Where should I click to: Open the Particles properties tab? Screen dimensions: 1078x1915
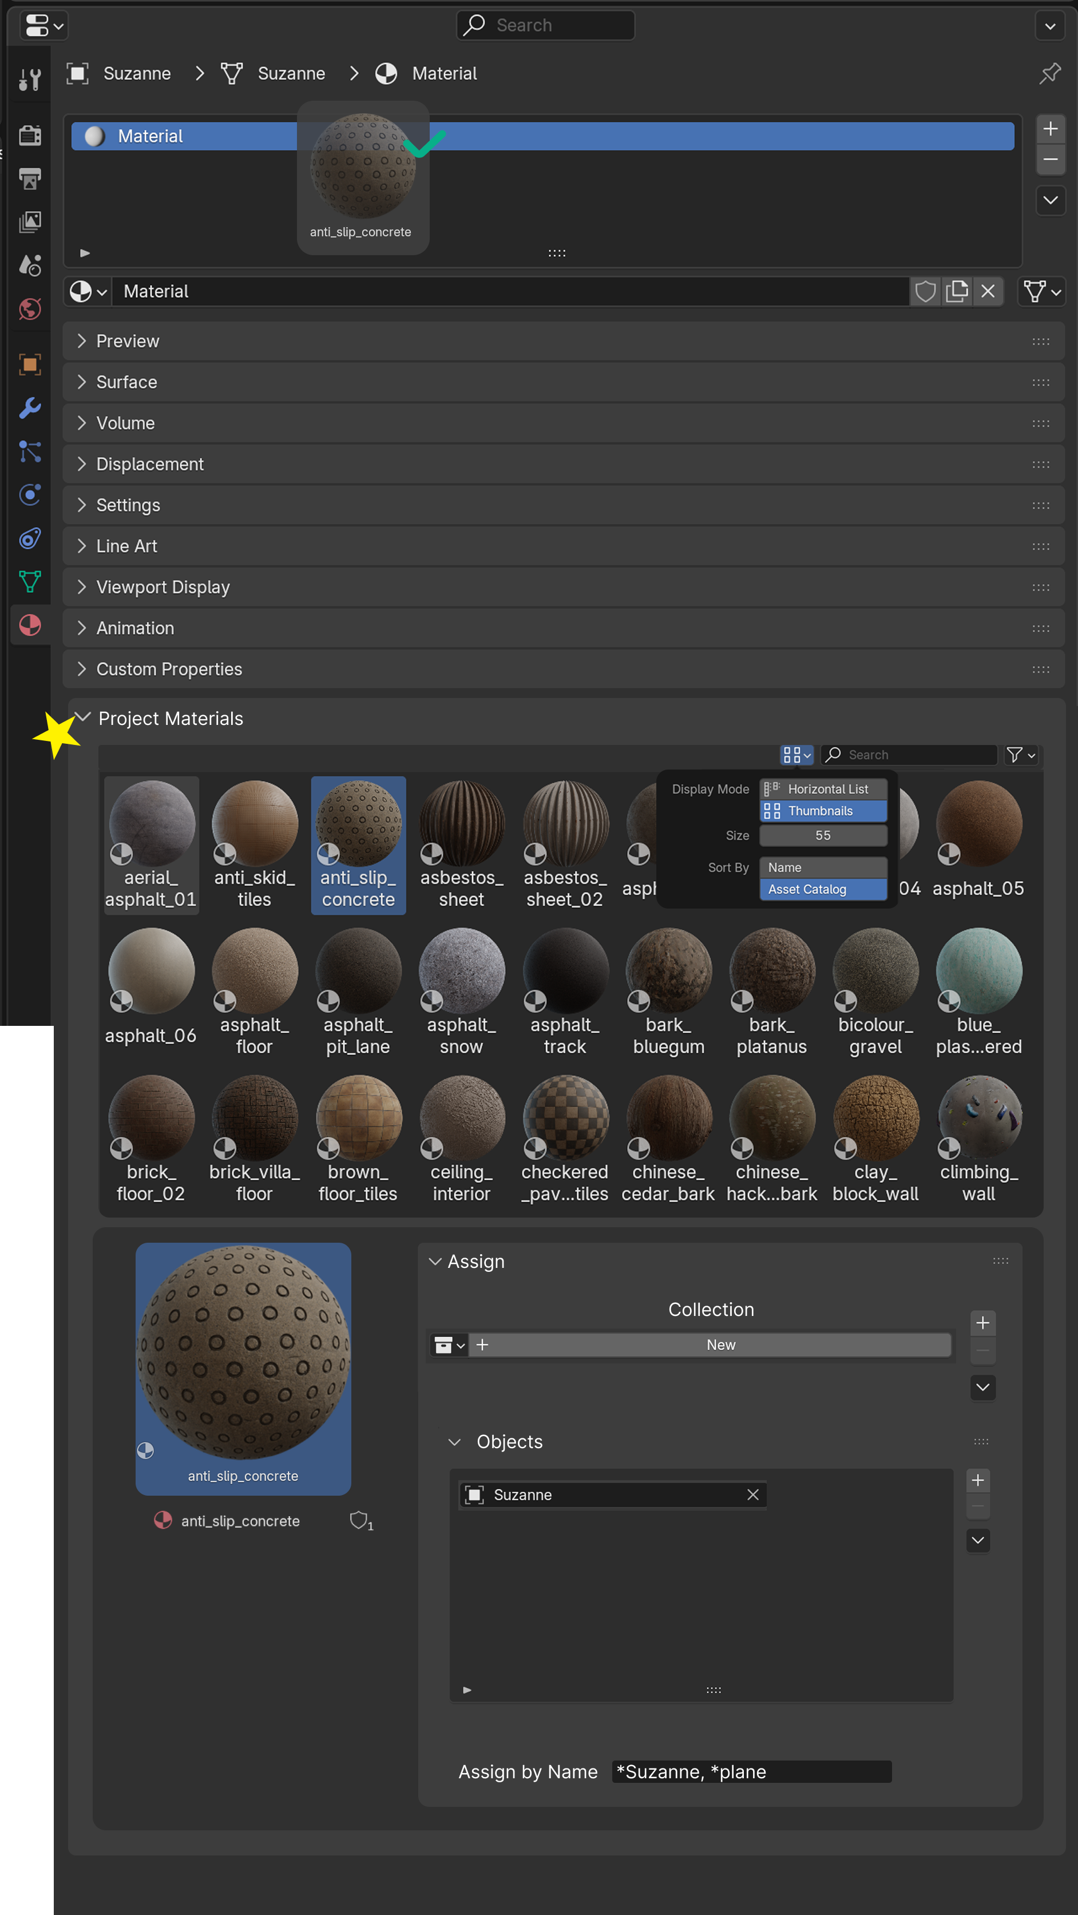point(30,451)
